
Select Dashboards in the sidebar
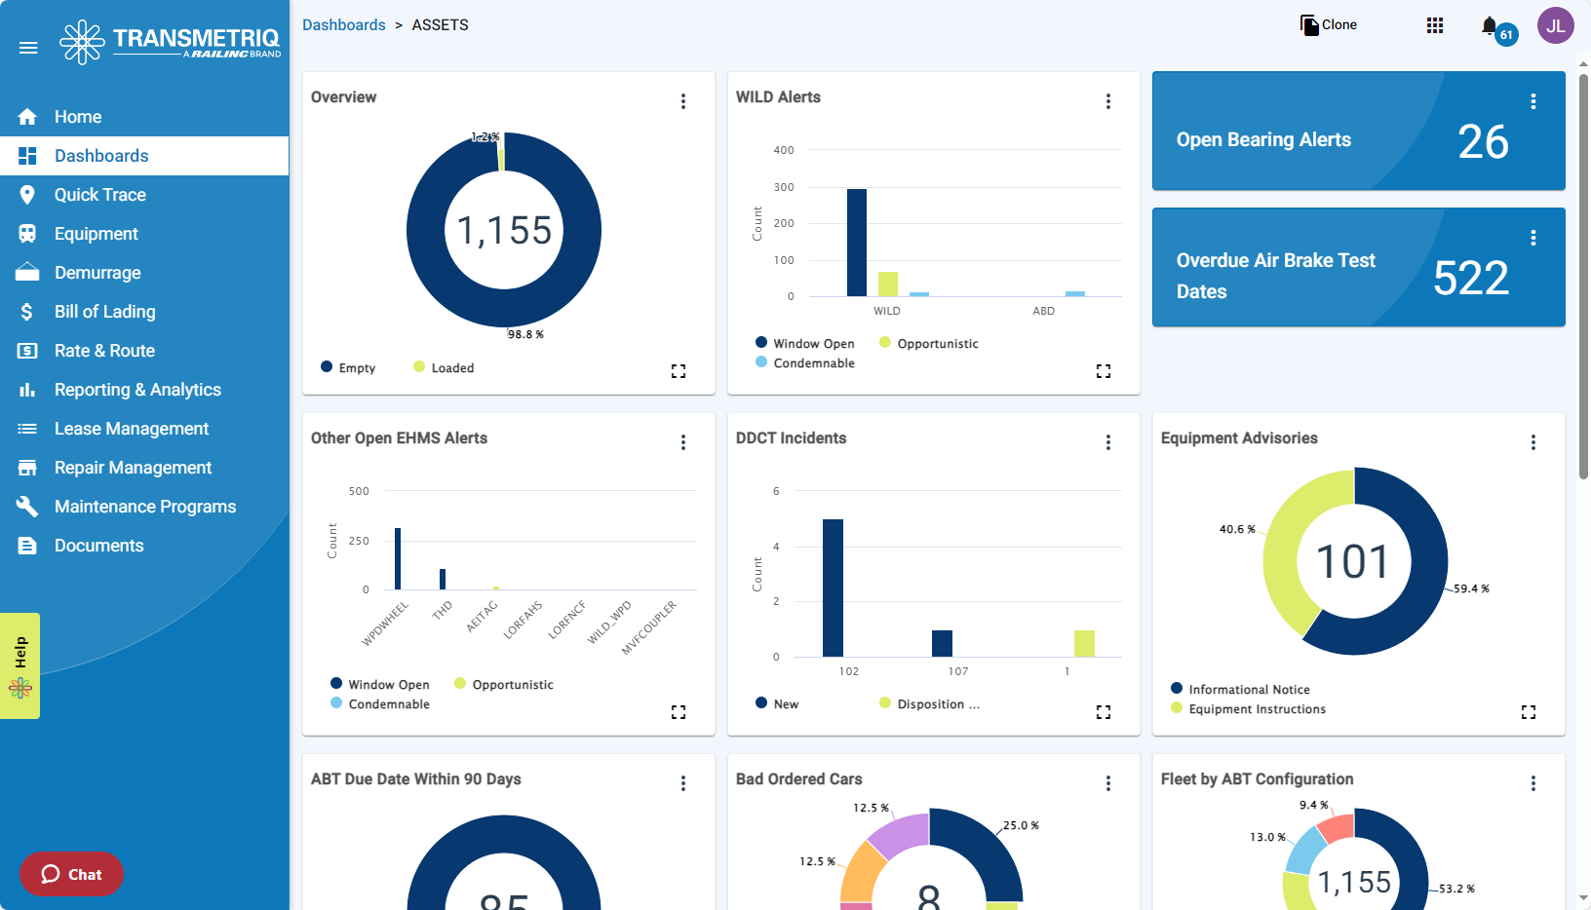point(144,156)
